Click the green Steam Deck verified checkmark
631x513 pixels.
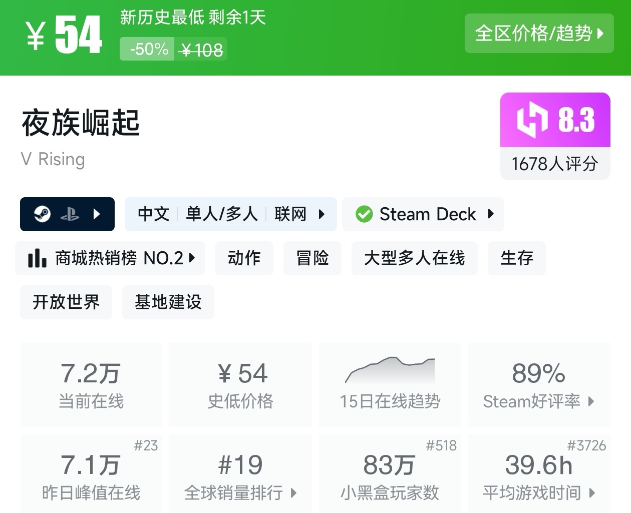pos(364,214)
